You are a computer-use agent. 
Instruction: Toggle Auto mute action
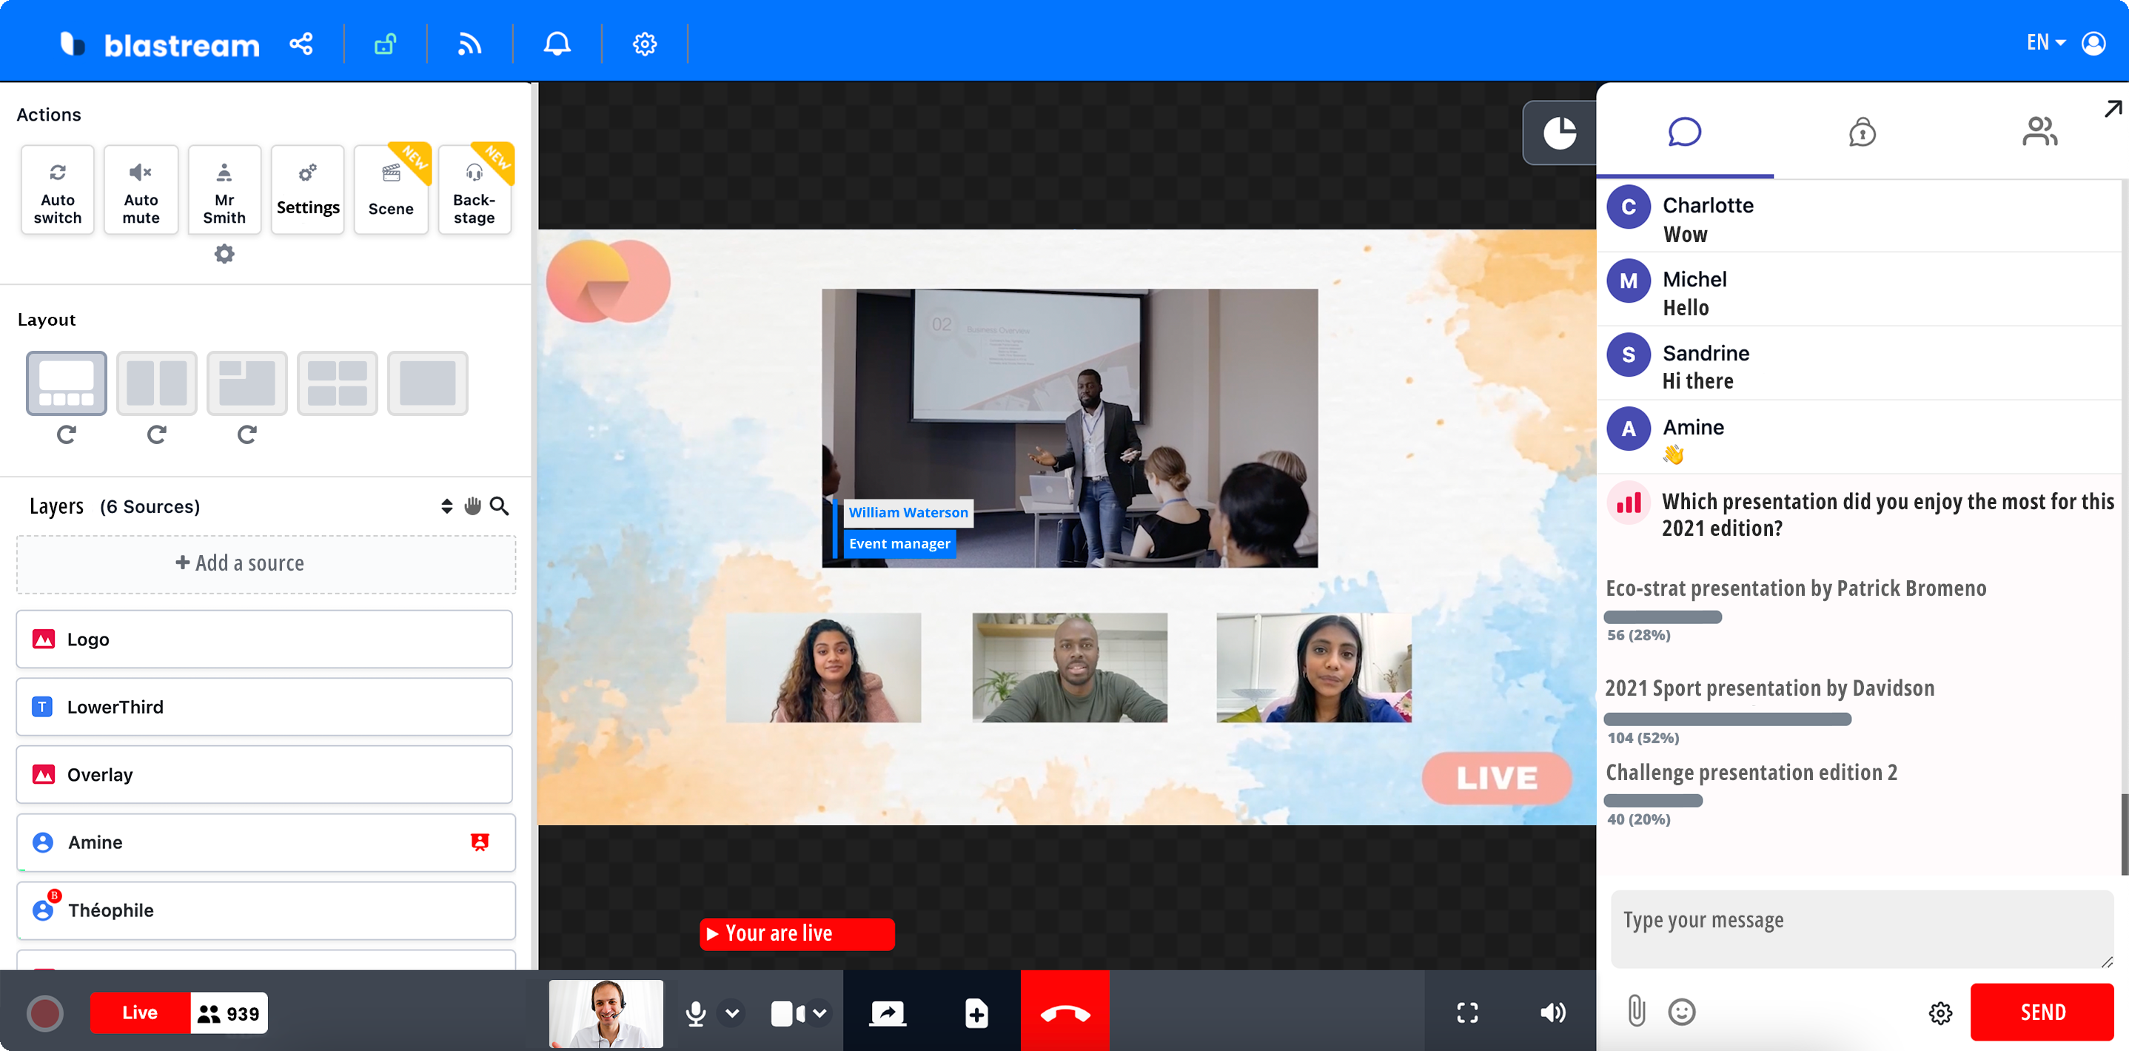click(x=141, y=189)
